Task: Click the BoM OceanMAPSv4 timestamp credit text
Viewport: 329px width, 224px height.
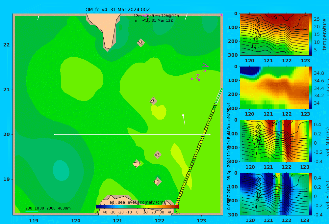Action: [229, 156]
